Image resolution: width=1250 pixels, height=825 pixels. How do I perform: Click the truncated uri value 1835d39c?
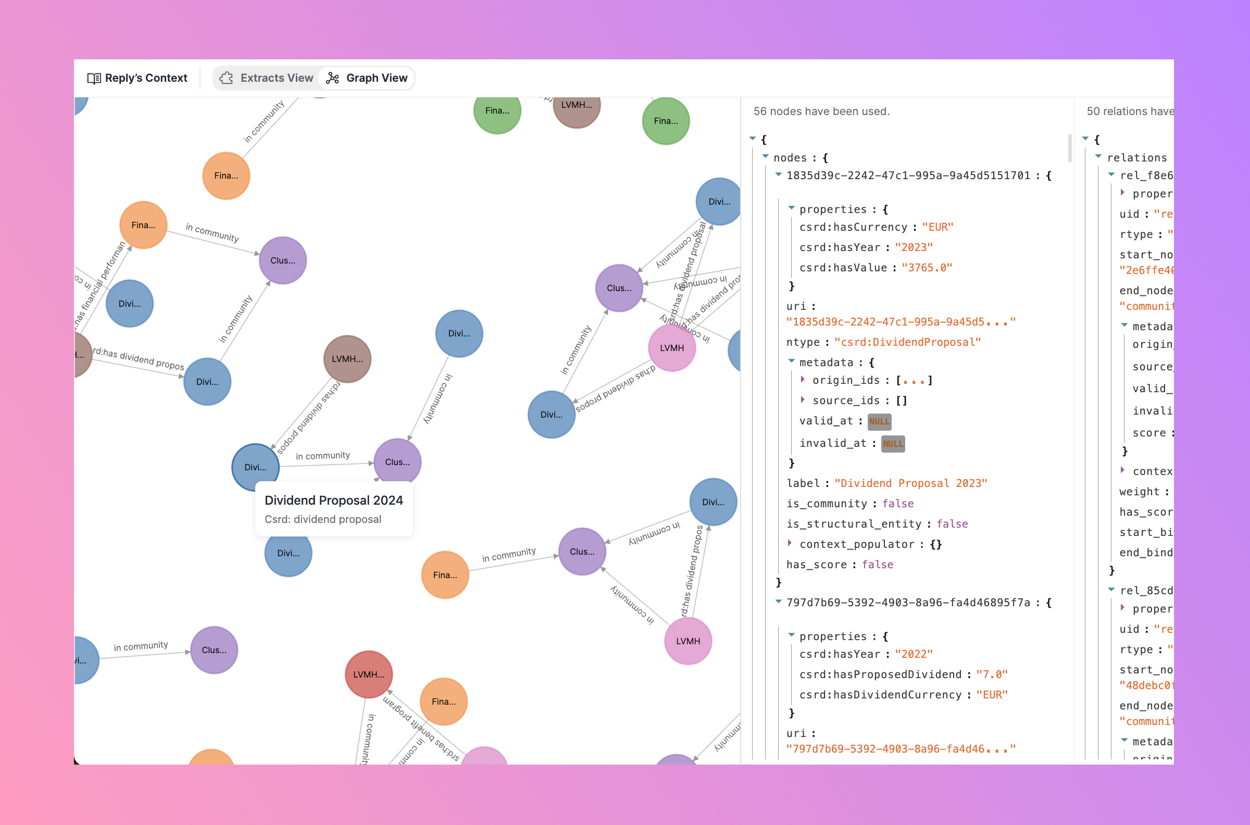tap(901, 322)
